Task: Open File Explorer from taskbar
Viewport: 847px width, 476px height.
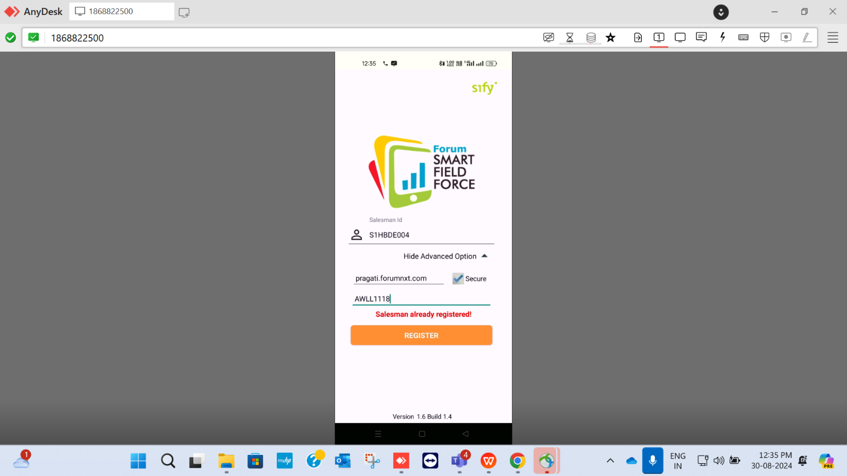Action: pos(226,461)
